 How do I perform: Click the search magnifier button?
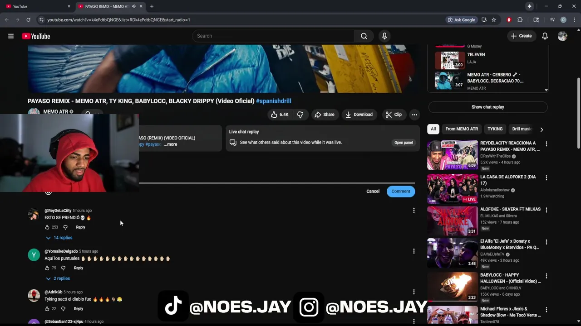364,36
